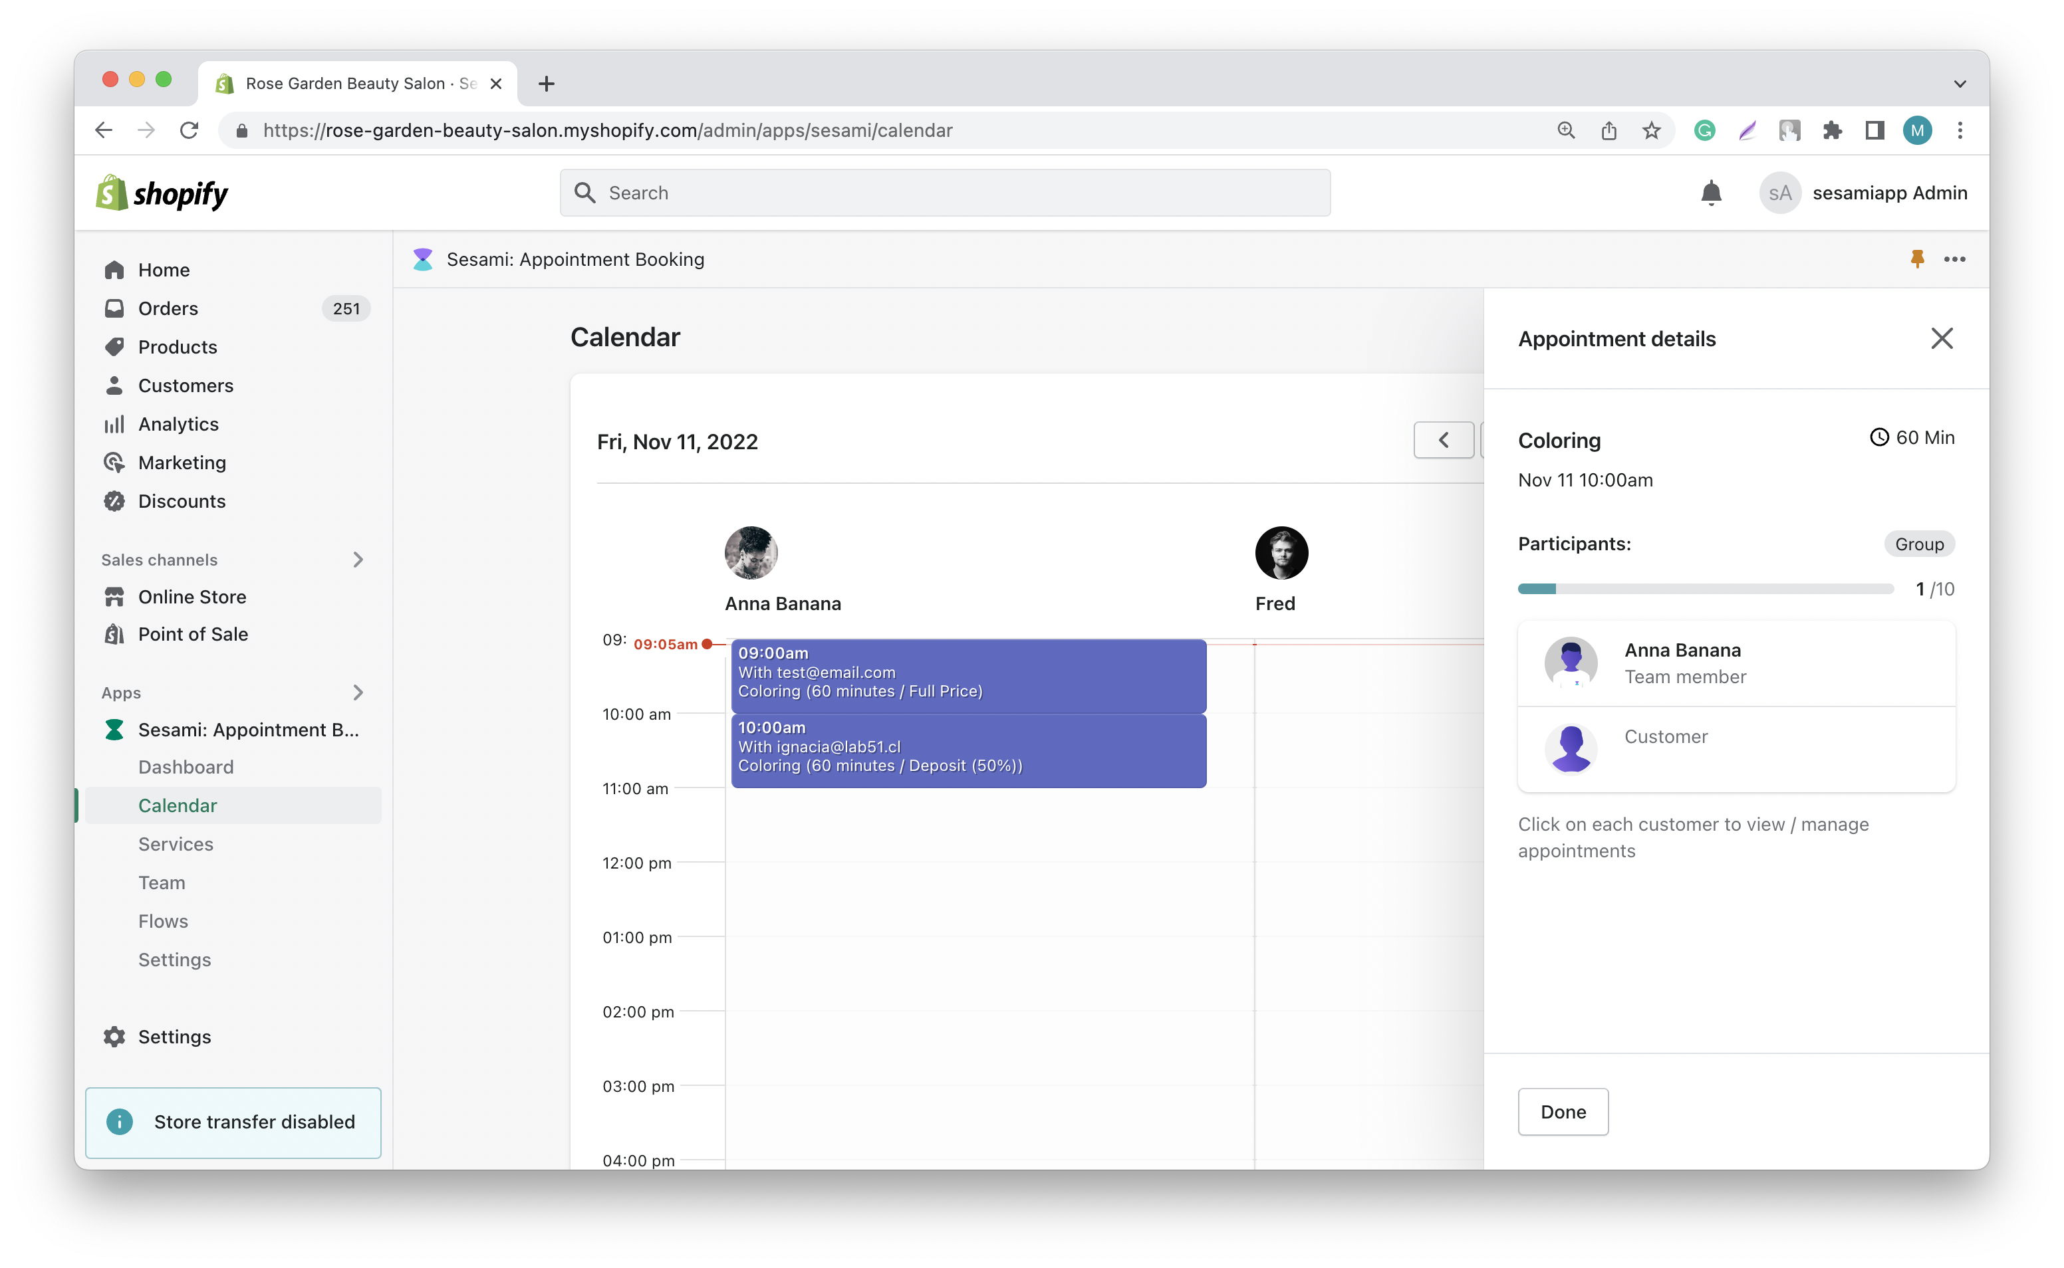This screenshot has width=2064, height=1268.
Task: Click the sA account avatar
Action: [1779, 193]
